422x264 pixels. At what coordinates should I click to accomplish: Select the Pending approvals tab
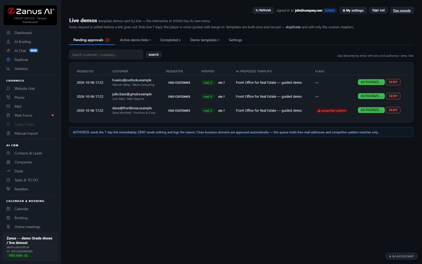click(92, 40)
